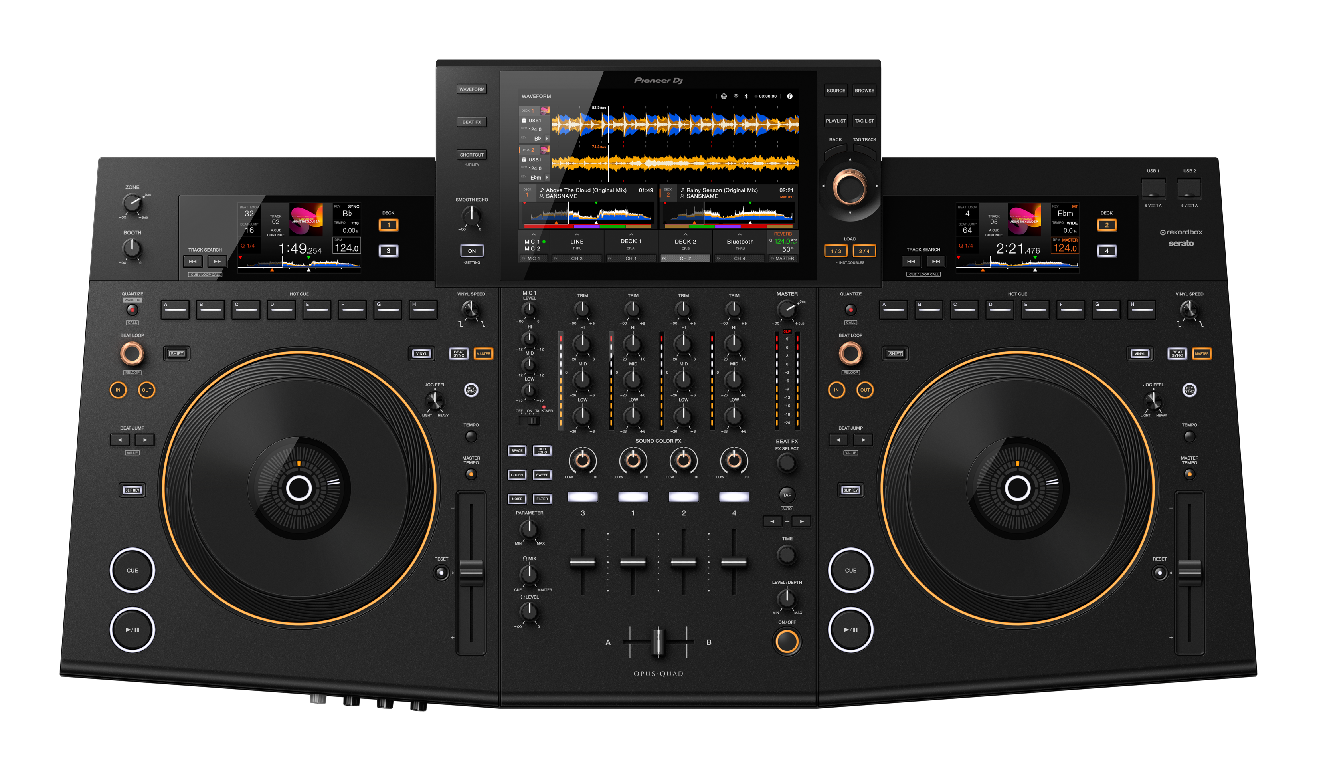1317x771 pixels.
Task: Toggle Beat FX ON/OFF button
Action: click(x=787, y=641)
